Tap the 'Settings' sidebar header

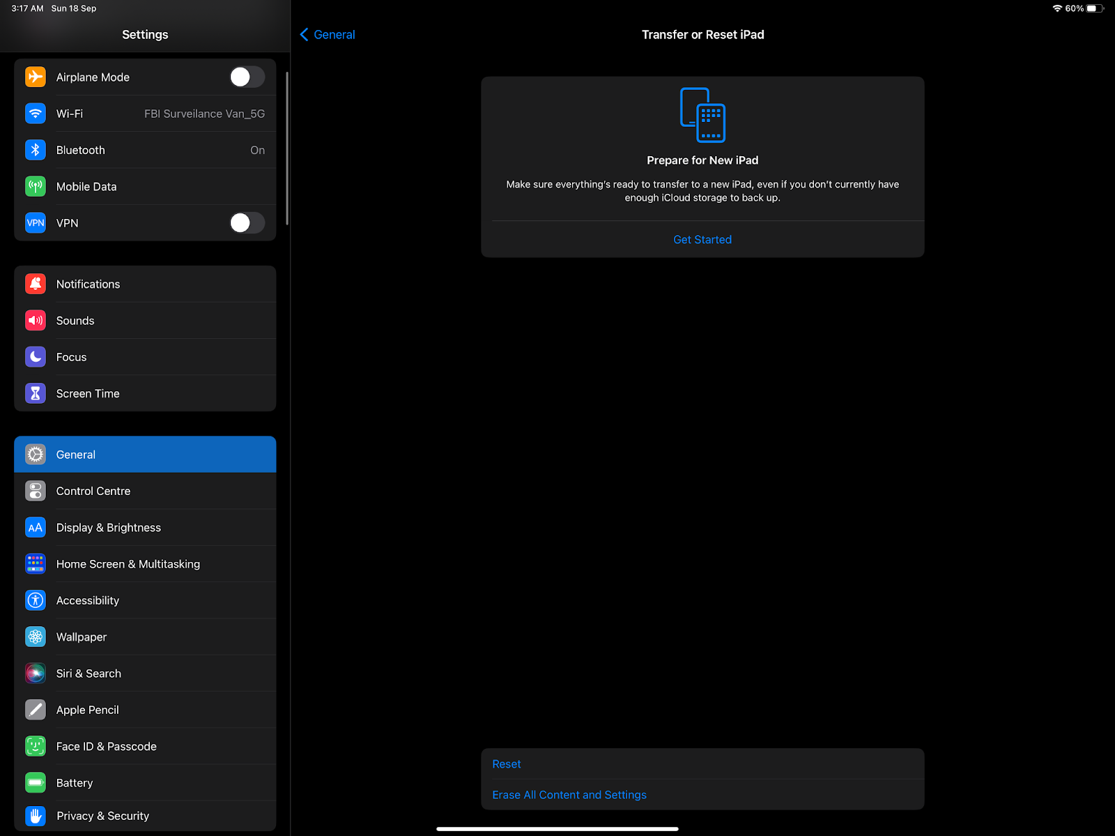coord(145,35)
